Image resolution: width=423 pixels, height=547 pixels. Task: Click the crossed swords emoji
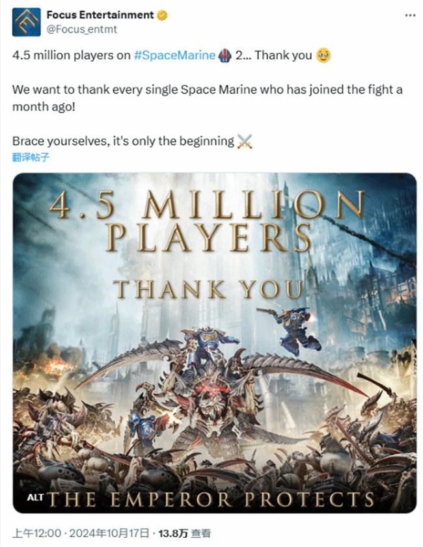click(245, 140)
